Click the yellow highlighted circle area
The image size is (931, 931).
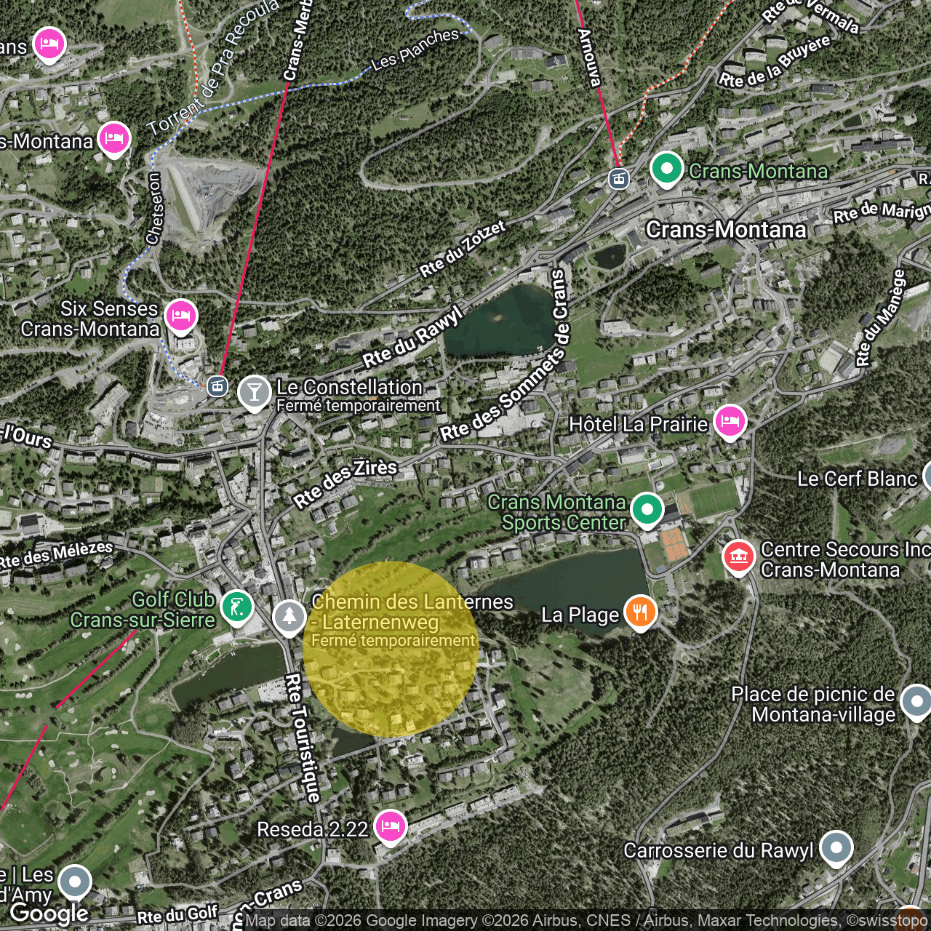391,649
